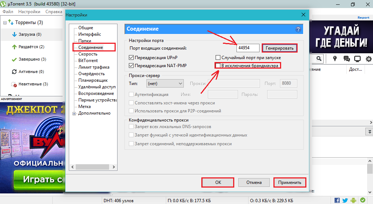The image size is (373, 204).
Task: Click the chat bubbles icon in toolbar
Action: [346, 59]
